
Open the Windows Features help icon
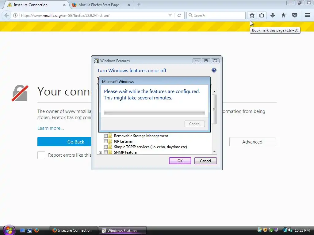214,70
